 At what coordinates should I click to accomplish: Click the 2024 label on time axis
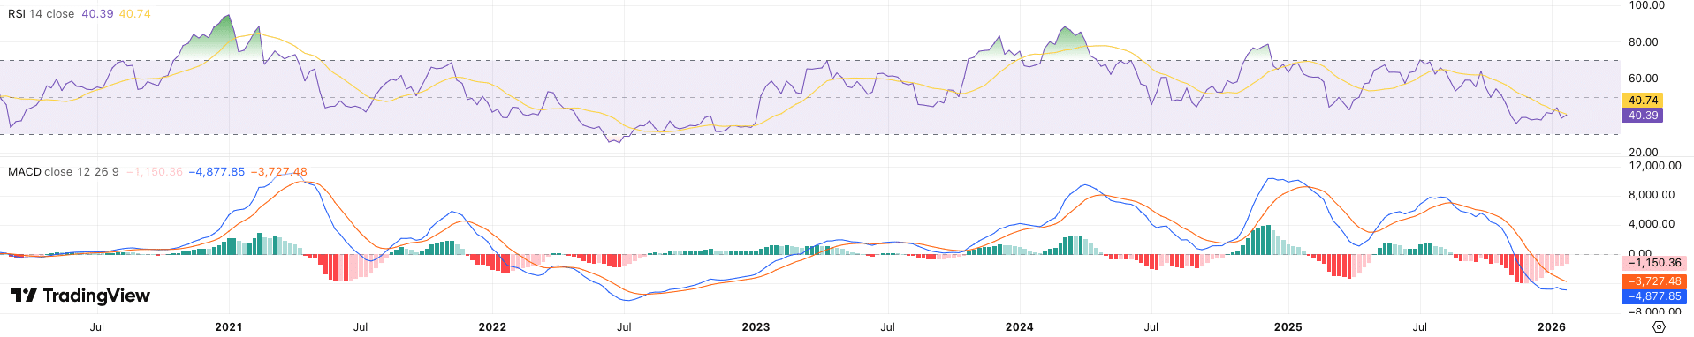point(1019,326)
